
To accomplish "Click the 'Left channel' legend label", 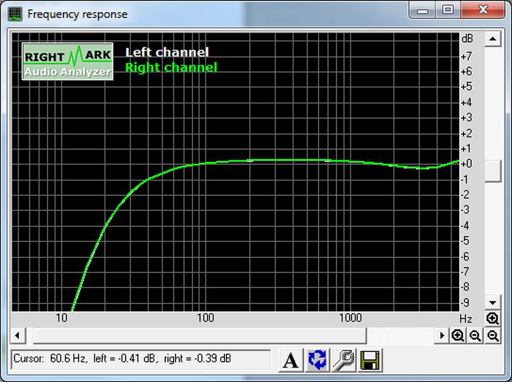I will click(x=167, y=52).
